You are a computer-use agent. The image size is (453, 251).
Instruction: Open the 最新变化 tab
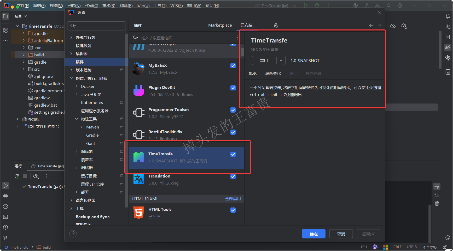[273, 74]
